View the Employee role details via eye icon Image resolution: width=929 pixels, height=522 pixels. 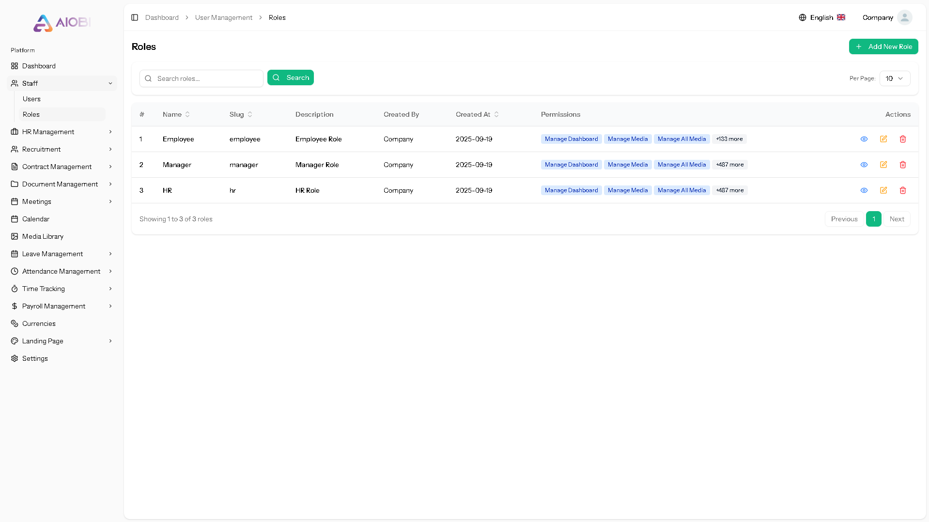pos(864,139)
